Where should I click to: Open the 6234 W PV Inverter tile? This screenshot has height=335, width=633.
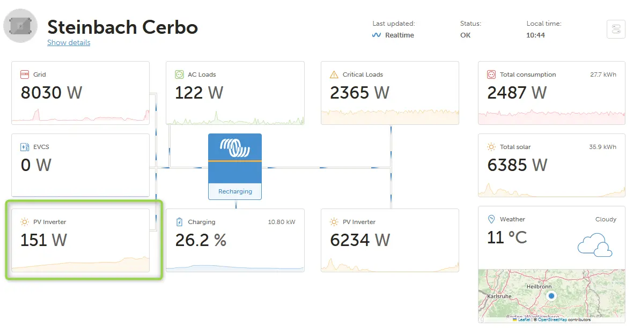coord(389,240)
